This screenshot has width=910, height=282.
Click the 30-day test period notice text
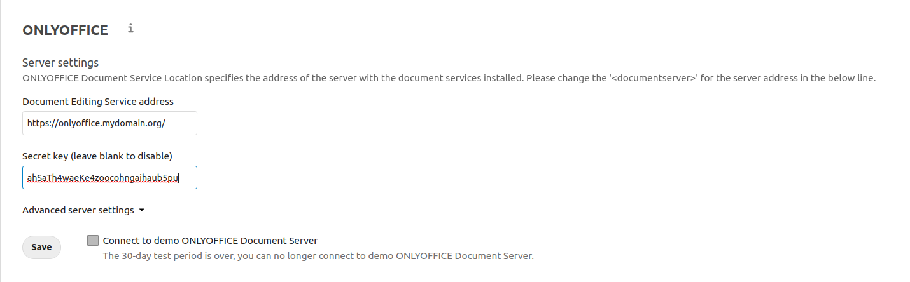318,256
